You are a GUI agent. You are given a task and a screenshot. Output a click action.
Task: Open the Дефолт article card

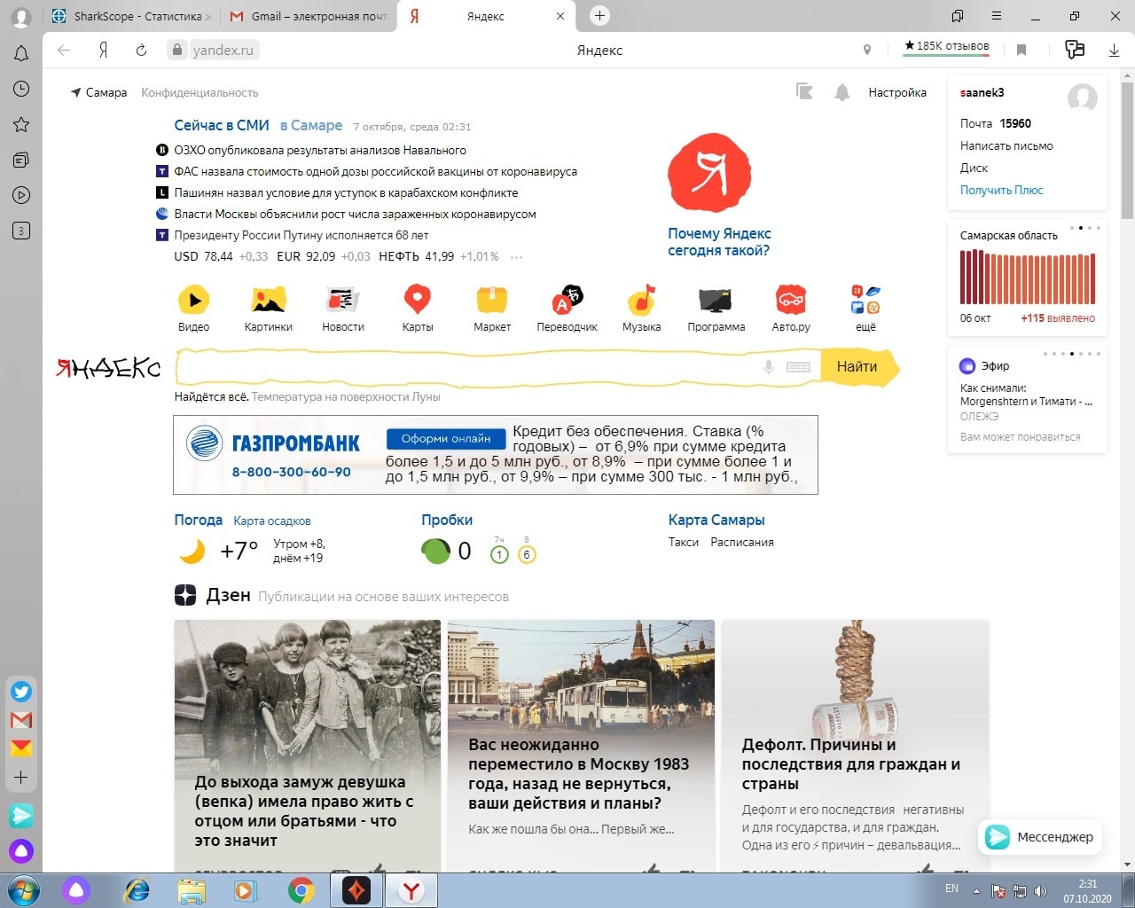coord(855,745)
